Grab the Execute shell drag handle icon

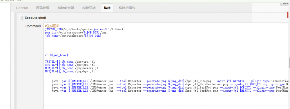click(x=21, y=18)
